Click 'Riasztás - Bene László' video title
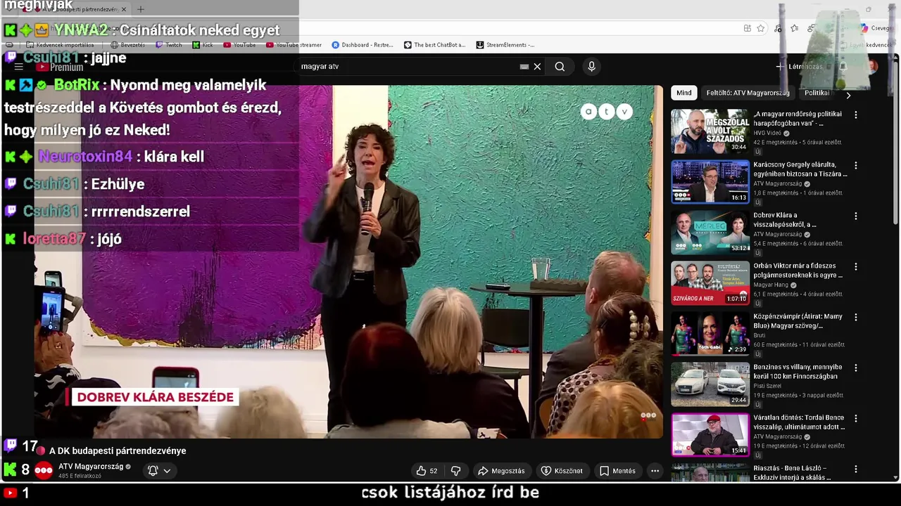The height and width of the screenshot is (506, 901). (792, 473)
